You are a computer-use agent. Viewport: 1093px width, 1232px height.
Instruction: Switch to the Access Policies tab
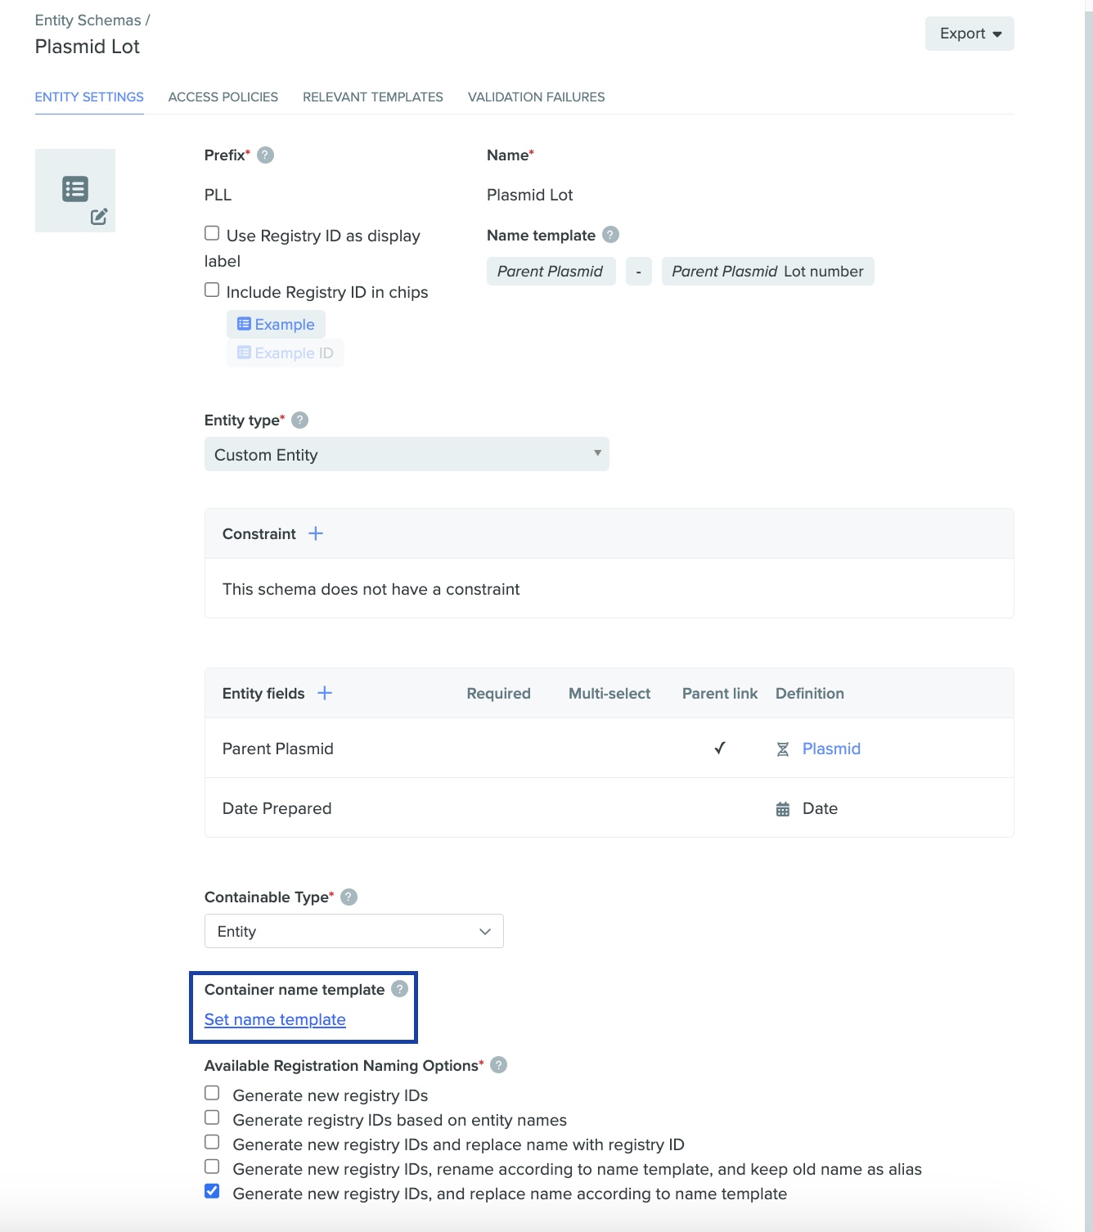[x=223, y=97]
